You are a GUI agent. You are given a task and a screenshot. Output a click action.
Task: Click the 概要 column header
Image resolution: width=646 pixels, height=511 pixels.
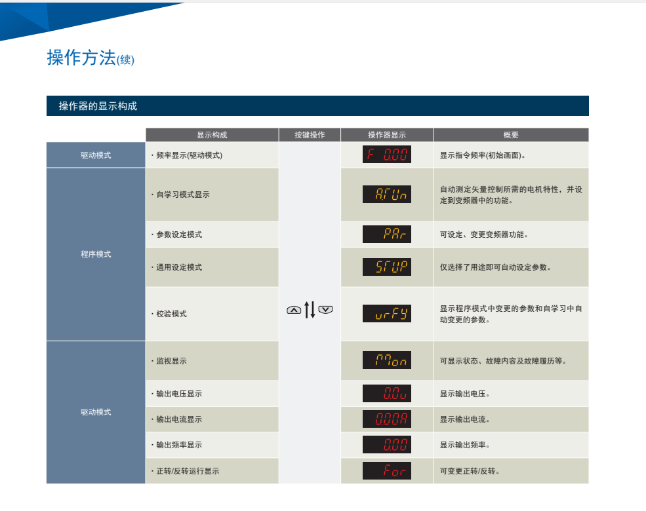point(511,135)
